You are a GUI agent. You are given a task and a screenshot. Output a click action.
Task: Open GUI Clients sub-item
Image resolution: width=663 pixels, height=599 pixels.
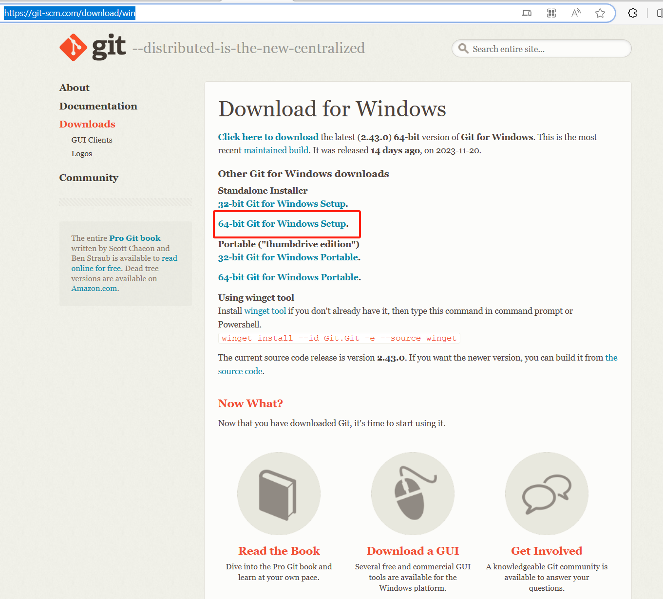[x=92, y=140]
